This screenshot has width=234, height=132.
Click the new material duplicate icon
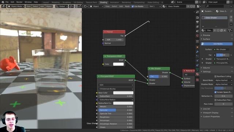coord(222,30)
